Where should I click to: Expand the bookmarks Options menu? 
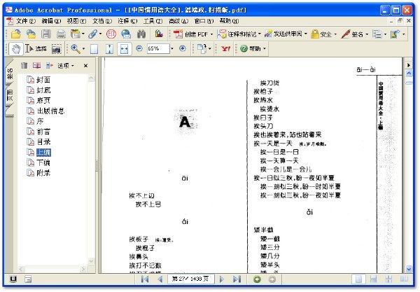point(66,66)
